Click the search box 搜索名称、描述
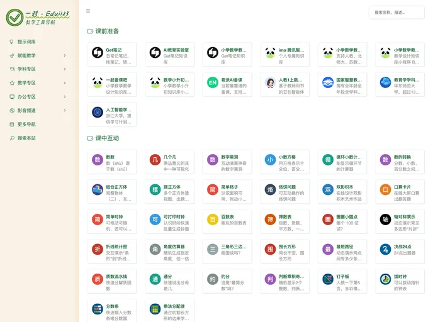Viewport: 433px width, 322px height. point(396,13)
